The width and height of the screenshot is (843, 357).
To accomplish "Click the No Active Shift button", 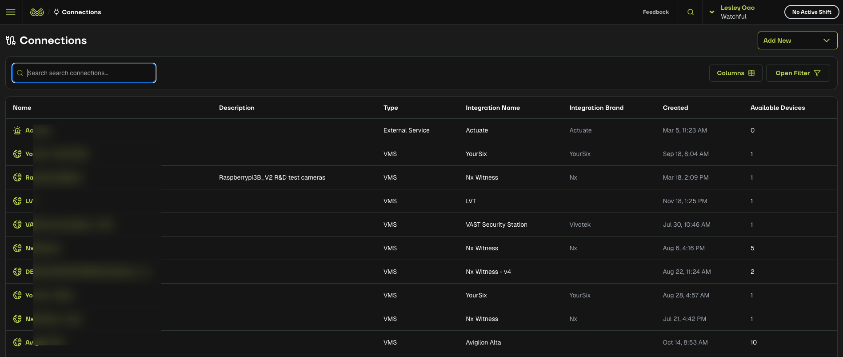I will (x=811, y=12).
